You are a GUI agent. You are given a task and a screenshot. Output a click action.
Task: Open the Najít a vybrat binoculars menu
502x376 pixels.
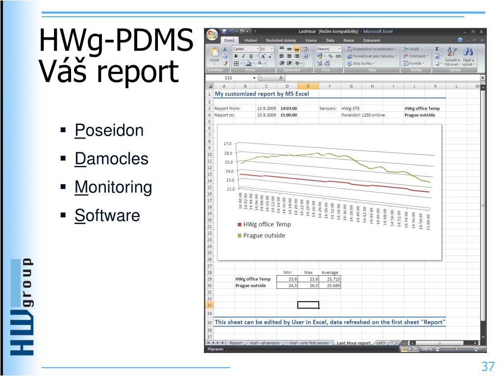(468, 57)
